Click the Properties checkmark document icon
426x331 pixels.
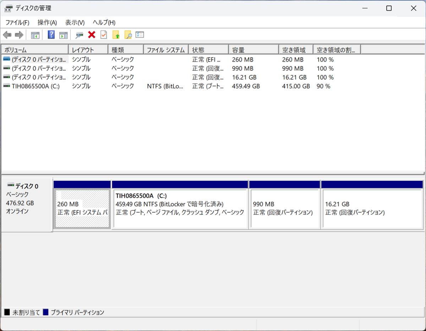pyautogui.click(x=104, y=35)
